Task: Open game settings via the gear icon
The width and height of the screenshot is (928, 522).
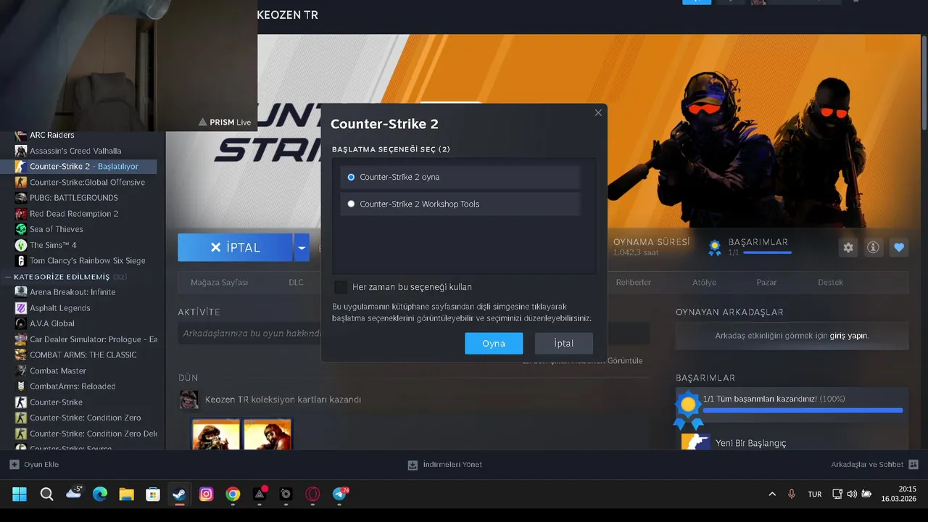Action: click(x=848, y=247)
